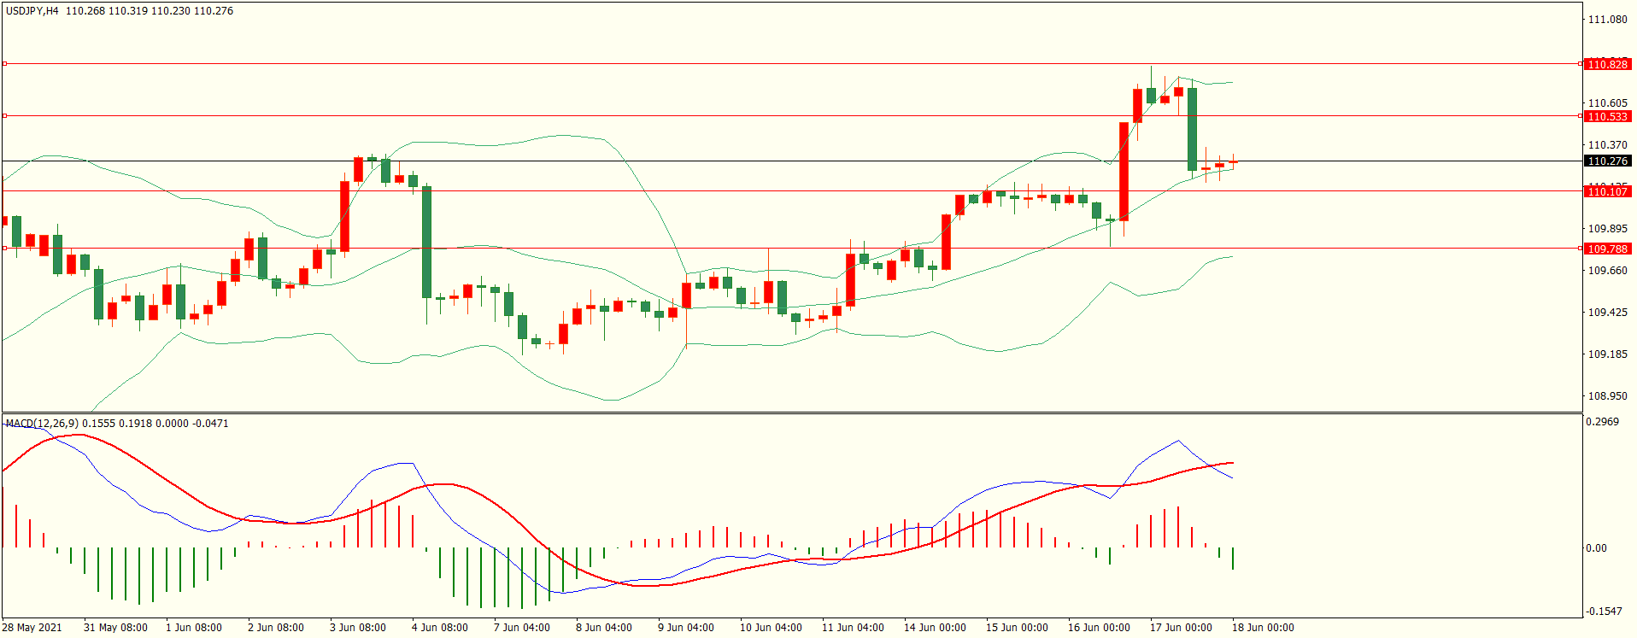This screenshot has width=1637, height=638.
Task: Click the 109.788 red price level label
Action: pyautogui.click(x=1607, y=249)
